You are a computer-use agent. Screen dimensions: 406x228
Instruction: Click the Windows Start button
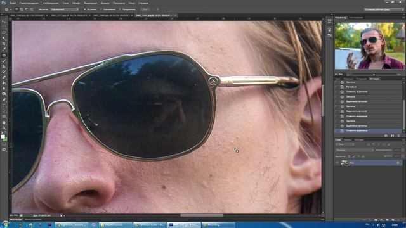click(5, 224)
